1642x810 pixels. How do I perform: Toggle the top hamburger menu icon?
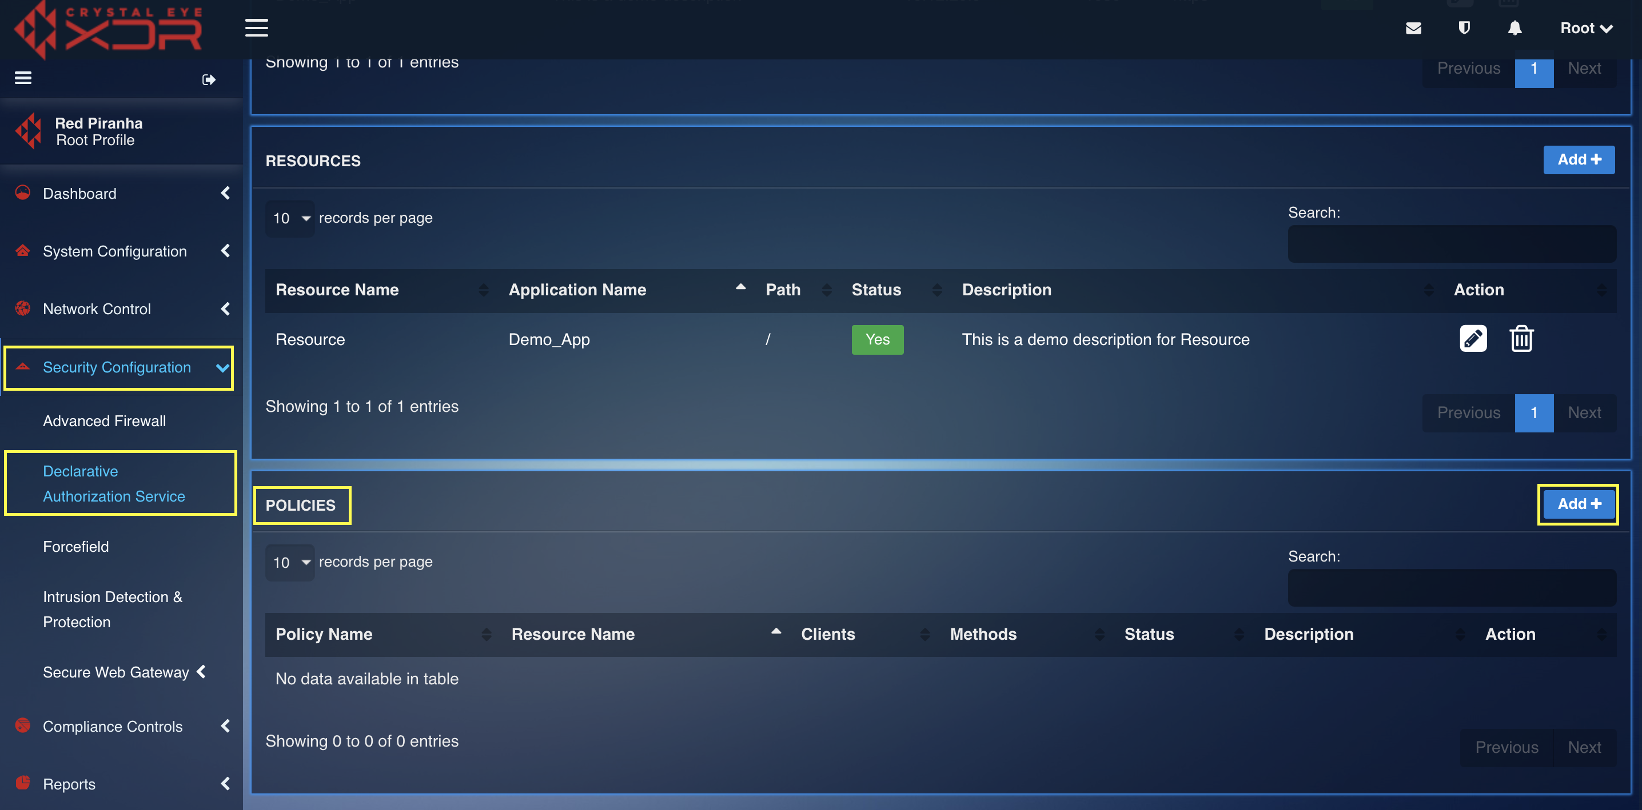tap(256, 28)
